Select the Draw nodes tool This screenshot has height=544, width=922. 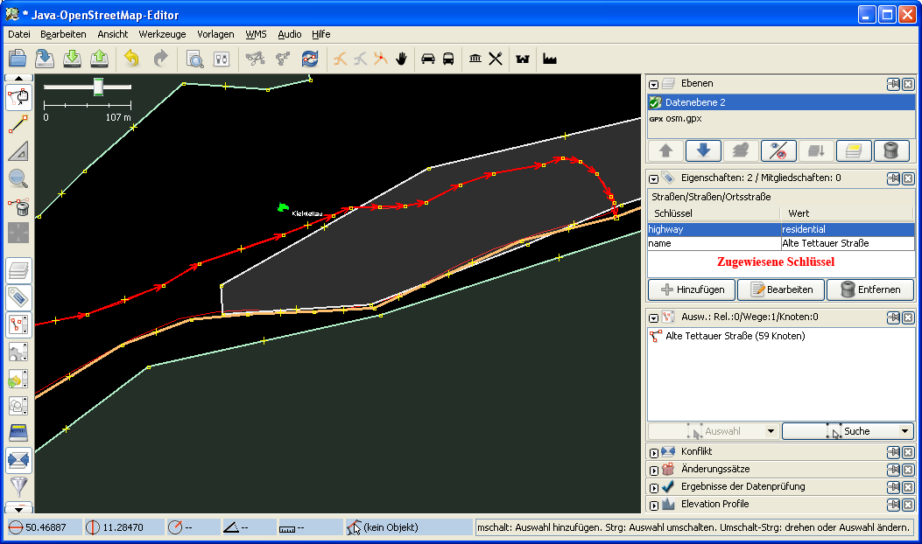point(18,123)
